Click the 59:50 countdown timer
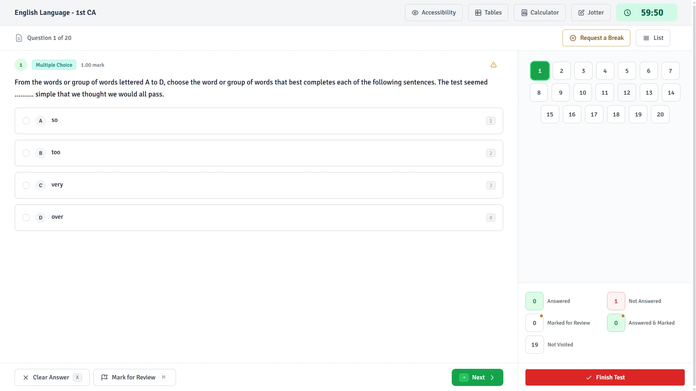The image size is (696, 391). tap(647, 13)
